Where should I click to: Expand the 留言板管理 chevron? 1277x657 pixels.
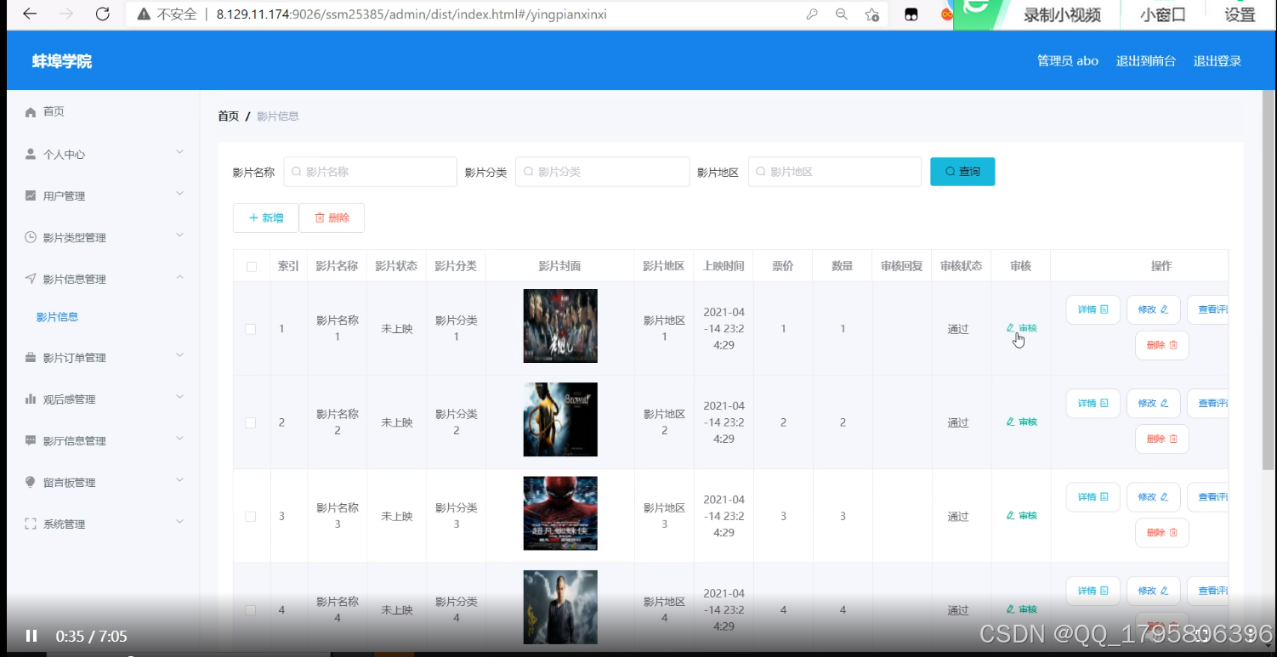(179, 480)
